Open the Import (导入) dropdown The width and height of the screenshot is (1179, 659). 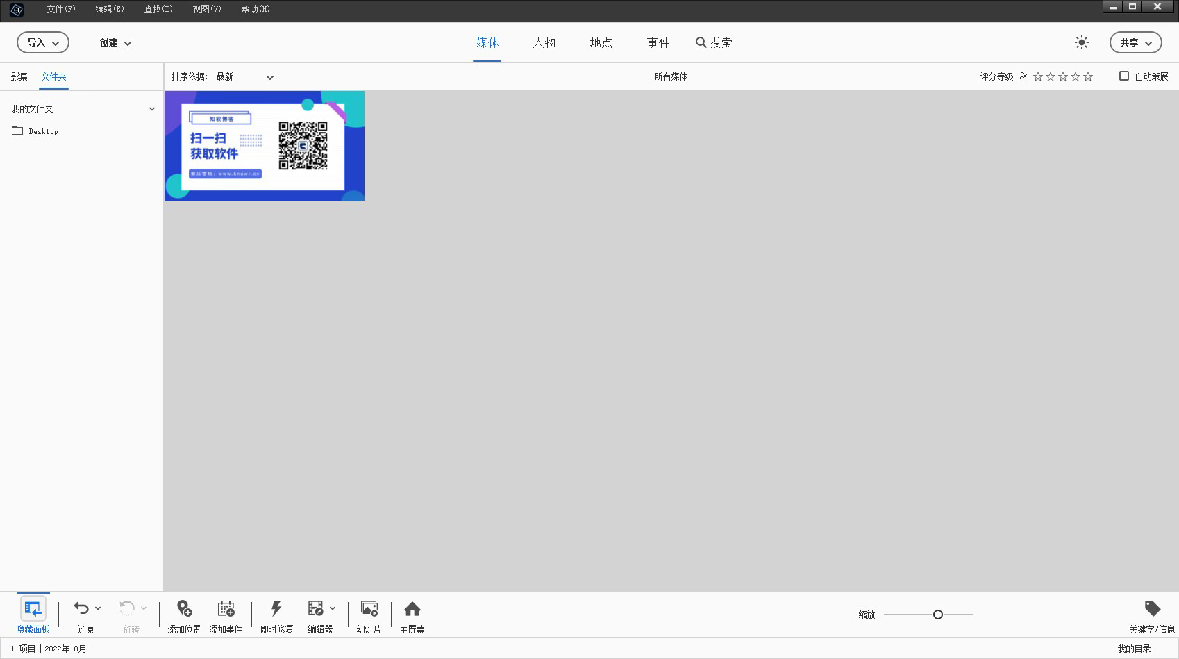43,42
